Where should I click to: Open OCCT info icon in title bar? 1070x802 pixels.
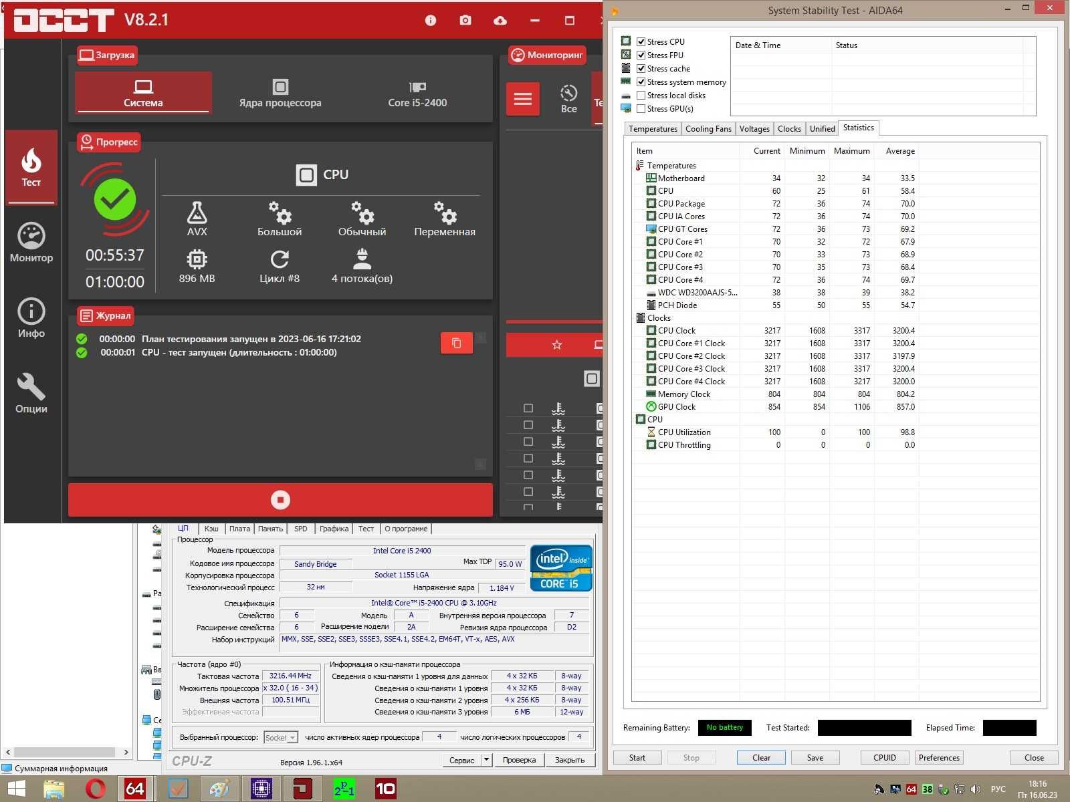(x=431, y=20)
